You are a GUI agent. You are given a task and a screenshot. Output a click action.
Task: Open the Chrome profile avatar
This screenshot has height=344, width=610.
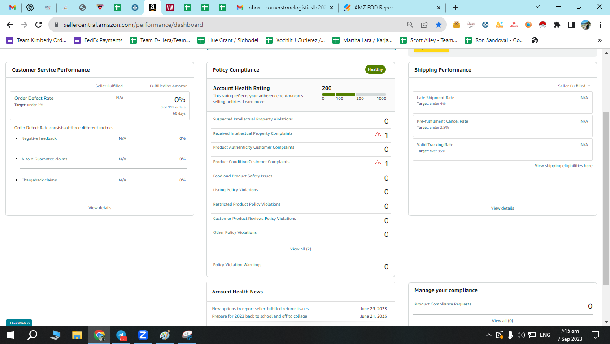[586, 25]
